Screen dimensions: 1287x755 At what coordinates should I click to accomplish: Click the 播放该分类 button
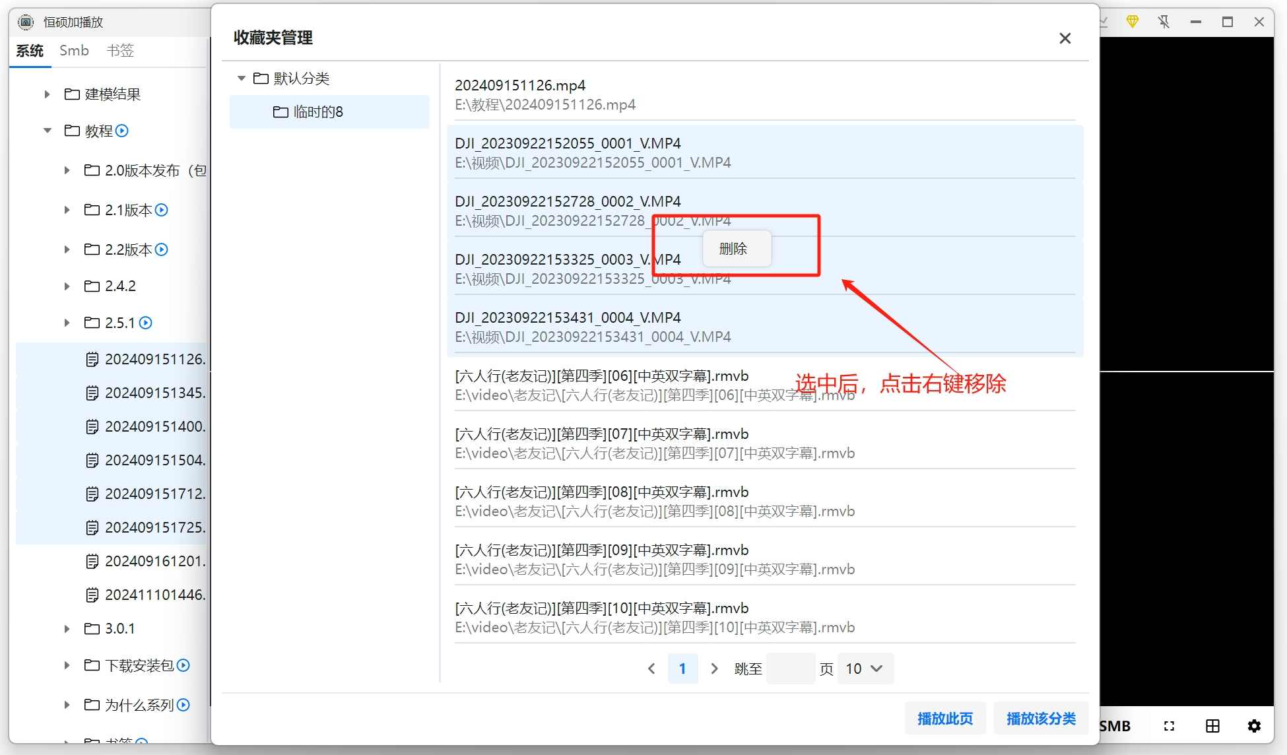tap(1040, 718)
